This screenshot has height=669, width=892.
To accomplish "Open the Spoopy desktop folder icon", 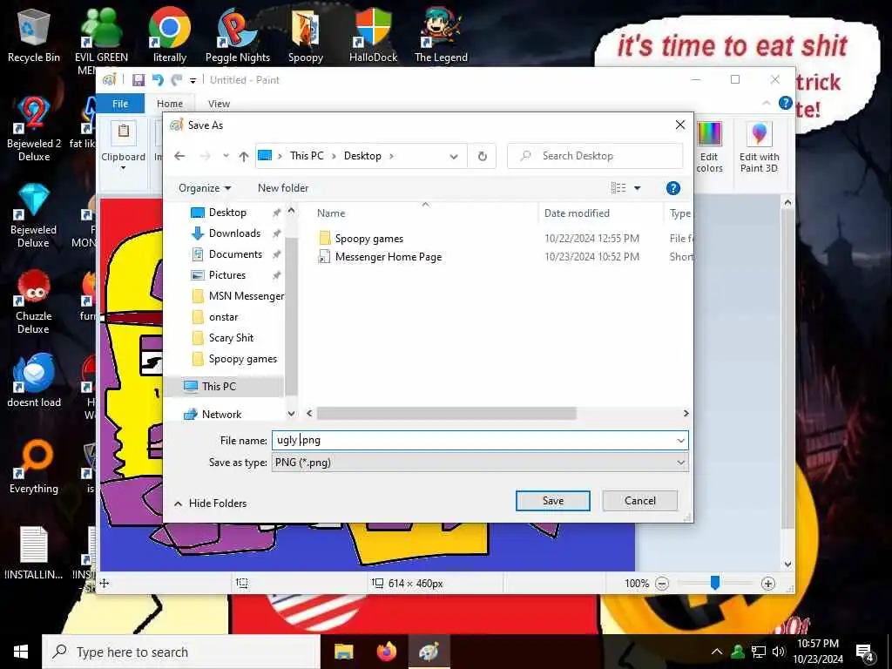I will (306, 34).
